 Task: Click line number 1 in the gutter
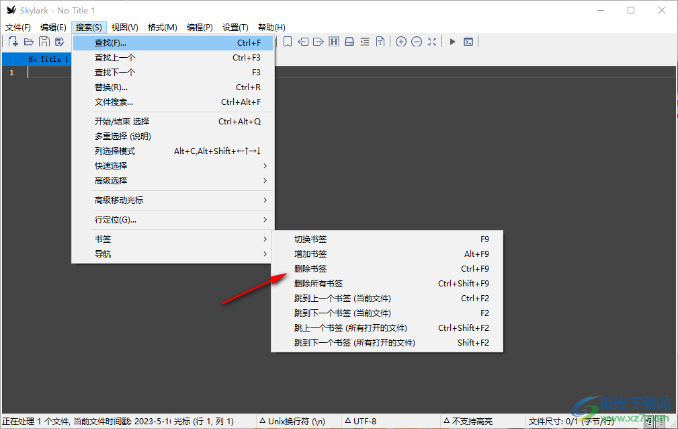(11, 73)
